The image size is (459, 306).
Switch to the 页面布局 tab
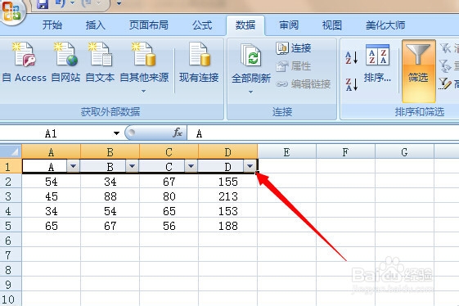click(149, 25)
